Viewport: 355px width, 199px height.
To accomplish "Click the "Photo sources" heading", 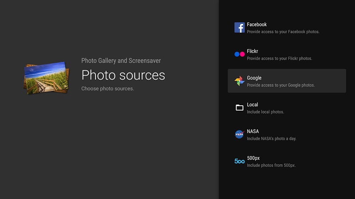I will [123, 75].
